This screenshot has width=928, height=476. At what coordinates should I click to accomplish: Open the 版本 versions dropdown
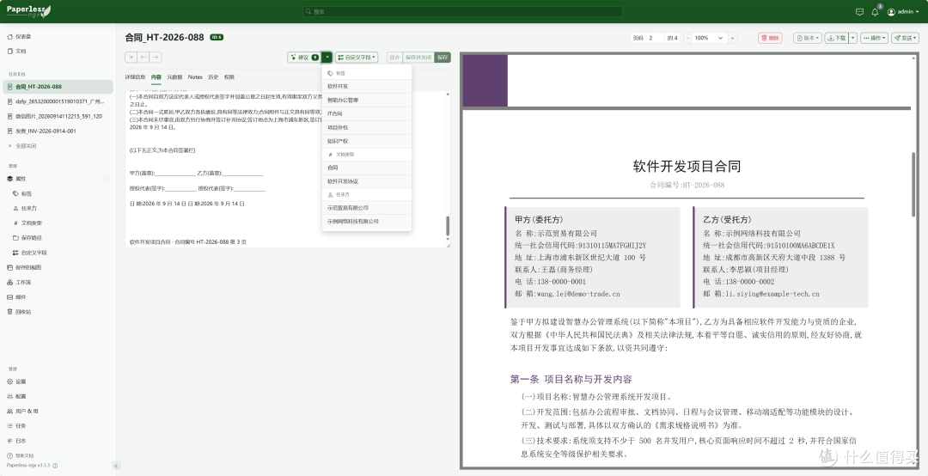pyautogui.click(x=808, y=38)
